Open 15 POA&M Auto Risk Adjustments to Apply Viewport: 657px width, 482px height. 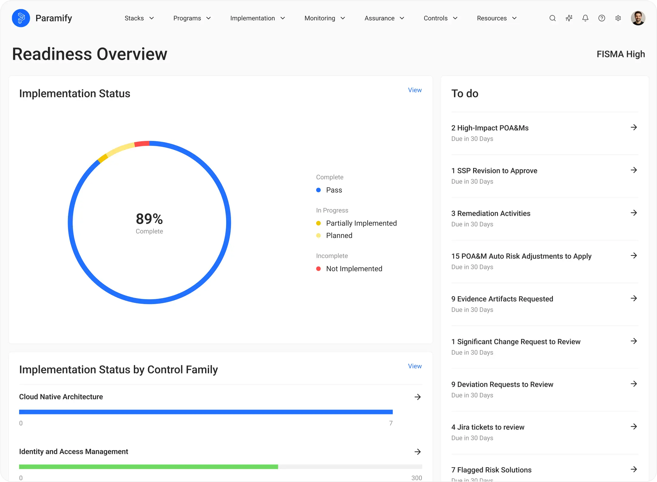(545, 261)
